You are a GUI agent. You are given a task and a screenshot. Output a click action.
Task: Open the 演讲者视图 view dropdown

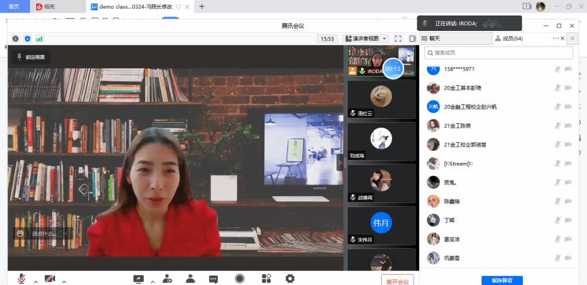[x=366, y=38]
